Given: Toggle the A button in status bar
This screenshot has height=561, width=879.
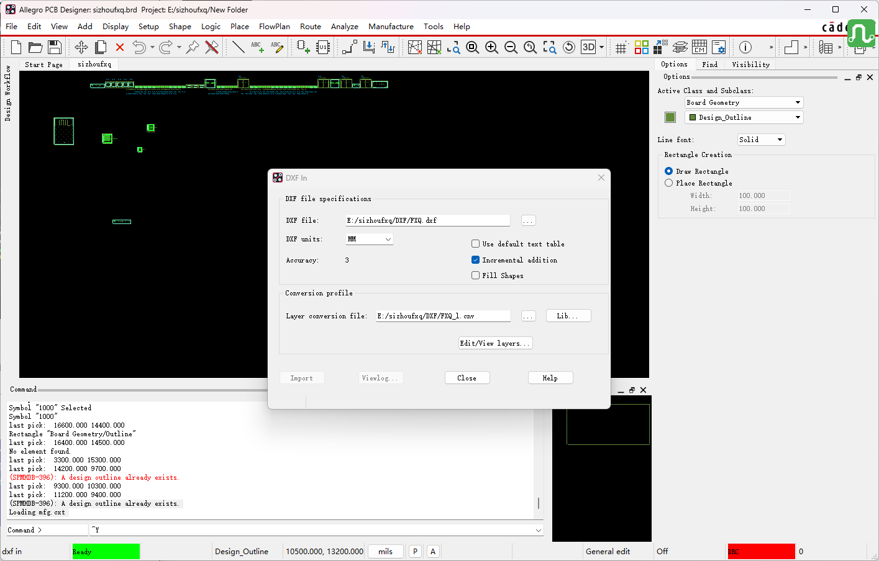Looking at the screenshot, I should tap(433, 551).
